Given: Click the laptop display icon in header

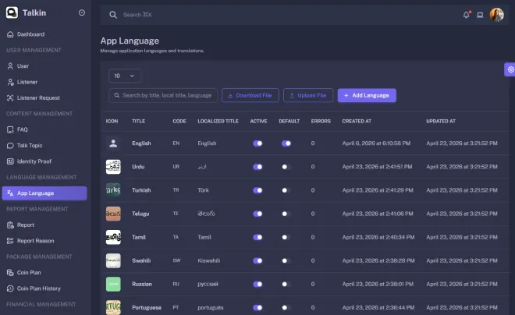Looking at the screenshot, I should click(480, 15).
